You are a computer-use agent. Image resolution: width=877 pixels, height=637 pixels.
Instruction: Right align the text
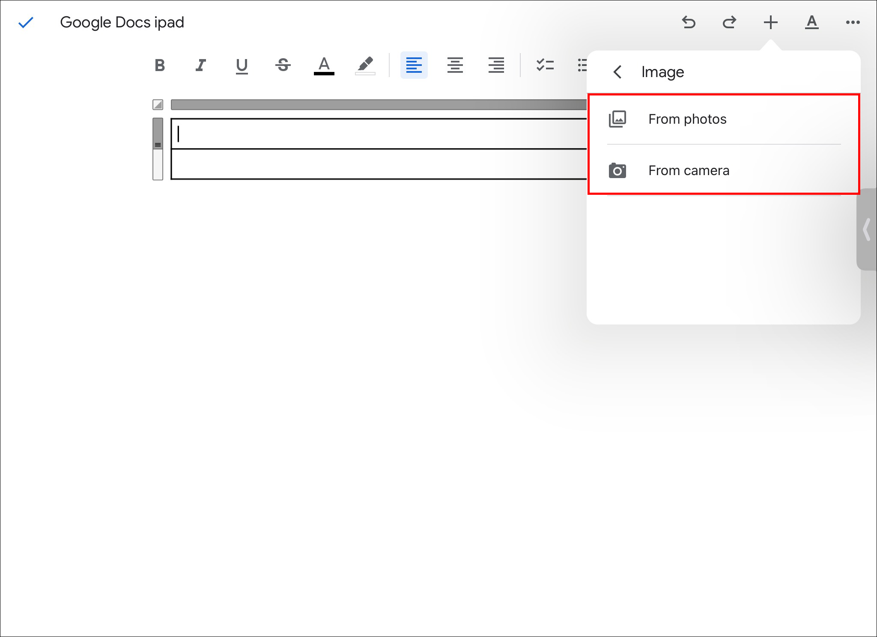point(496,65)
